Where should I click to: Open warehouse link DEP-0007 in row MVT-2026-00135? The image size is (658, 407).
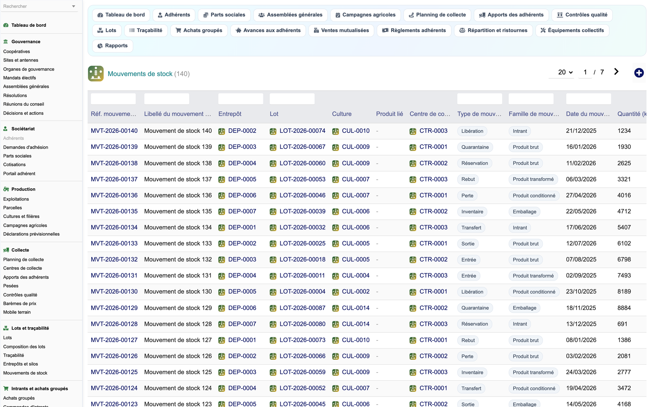pos(242,211)
